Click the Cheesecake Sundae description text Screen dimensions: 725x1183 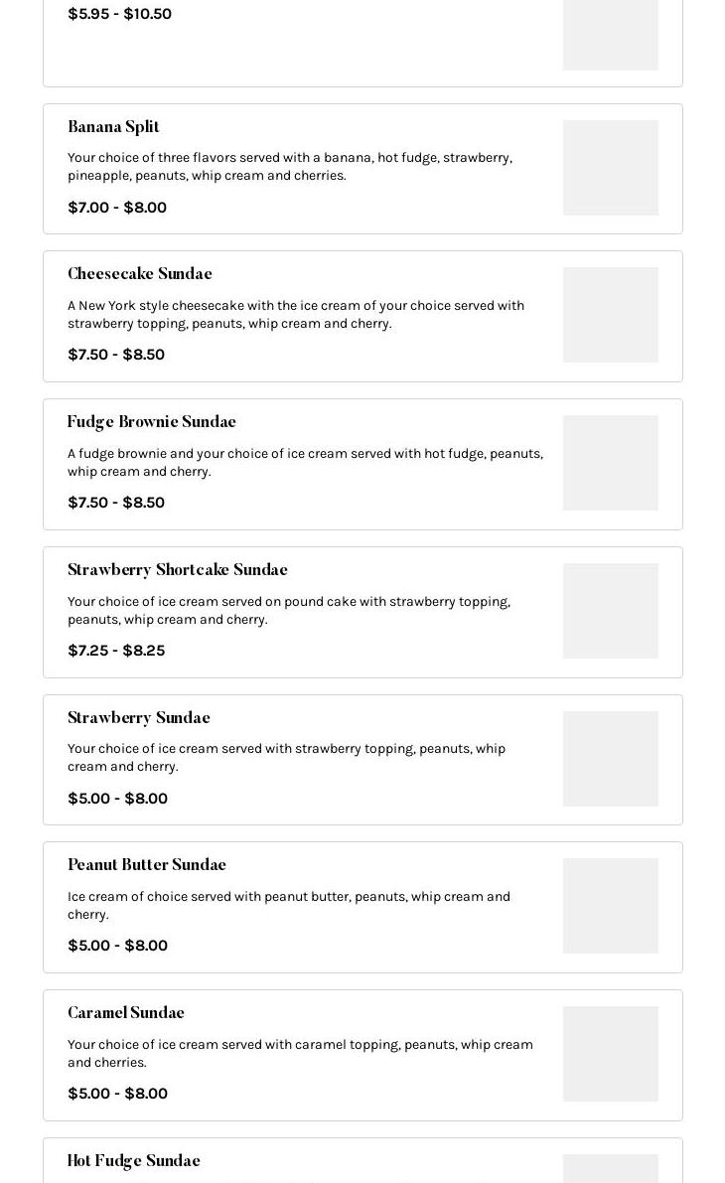tap(296, 315)
